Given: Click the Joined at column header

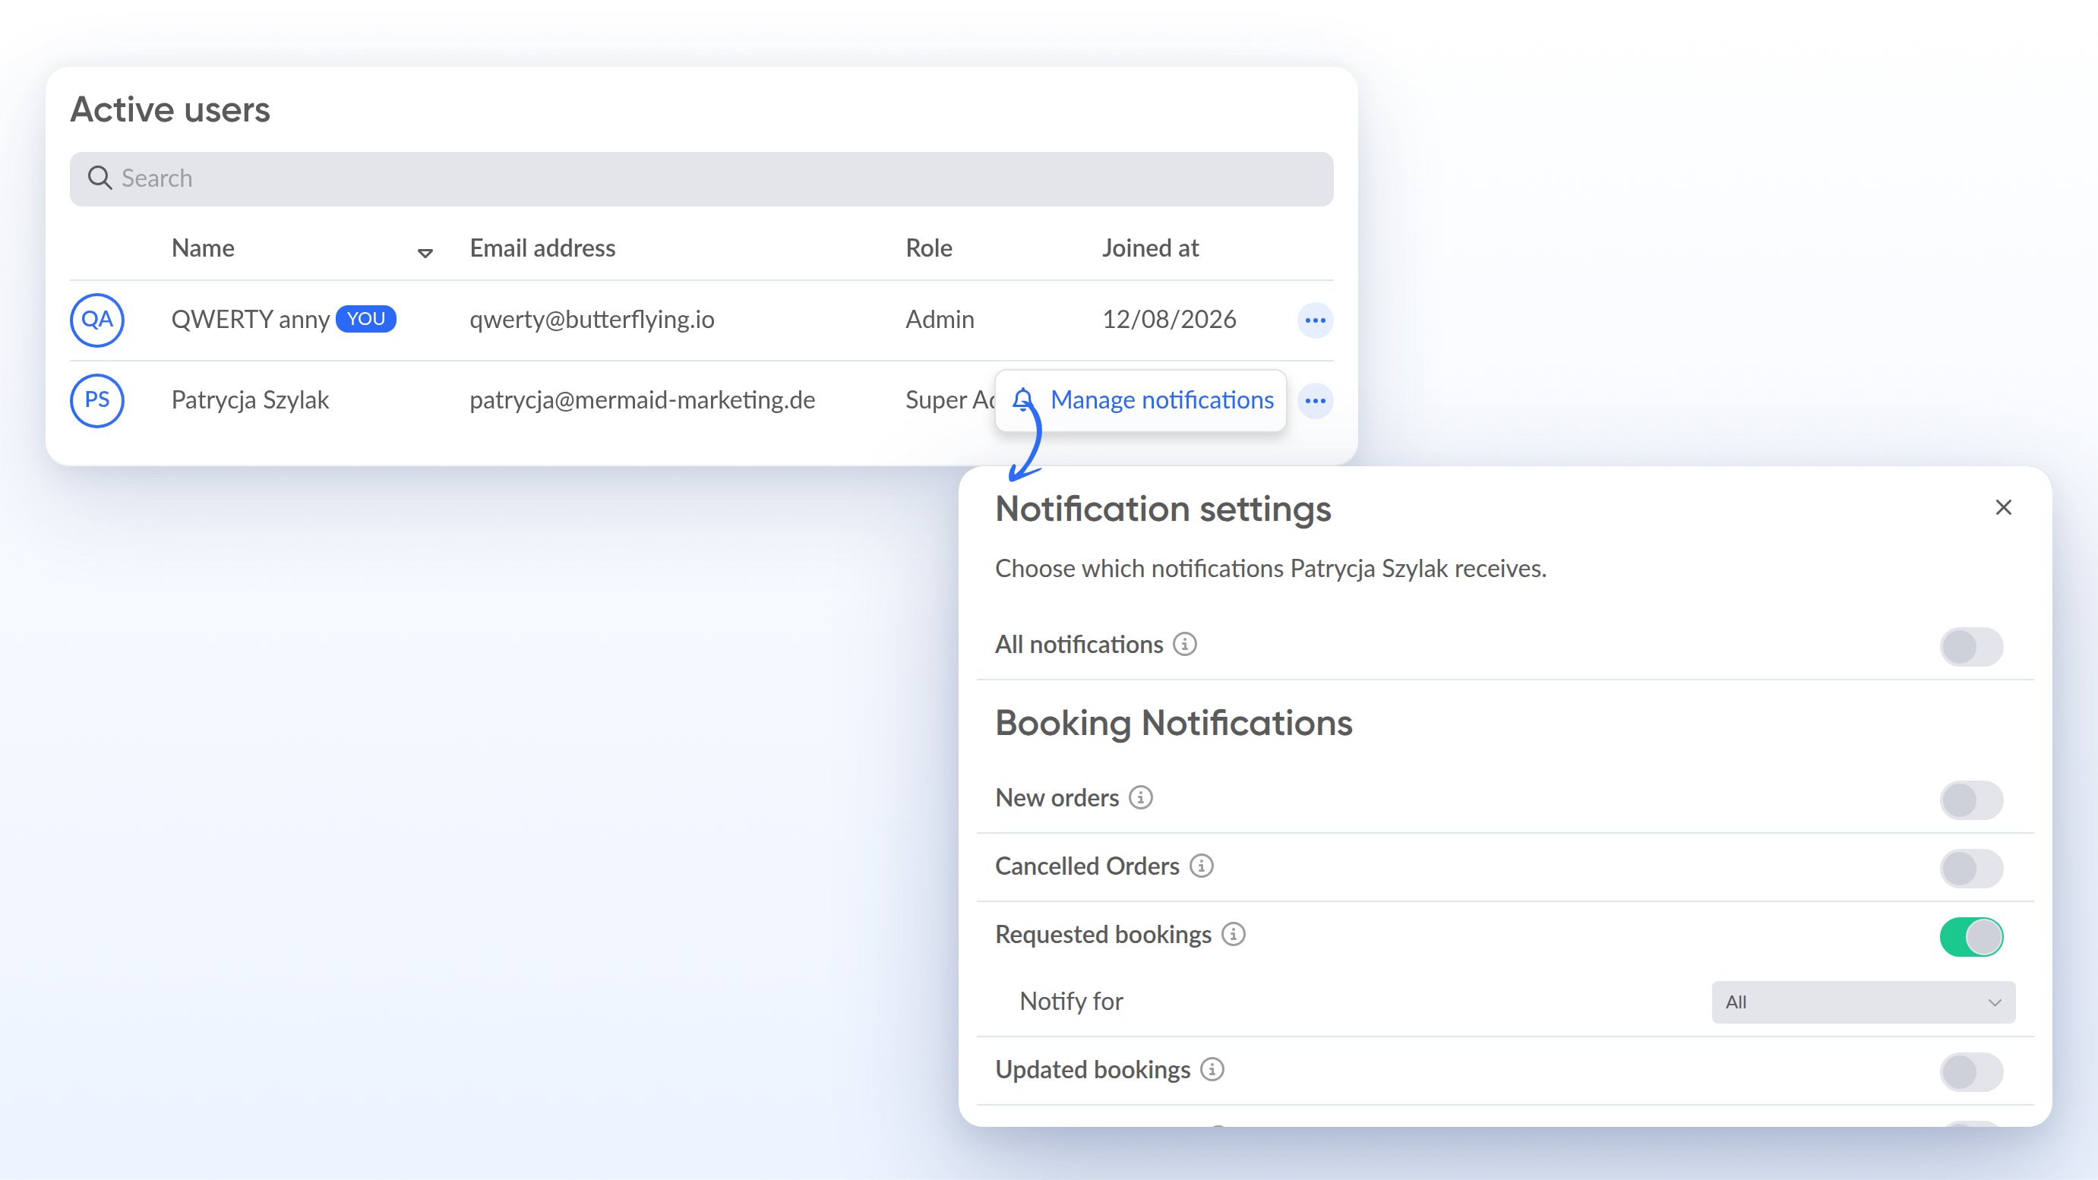Looking at the screenshot, I should 1150,248.
